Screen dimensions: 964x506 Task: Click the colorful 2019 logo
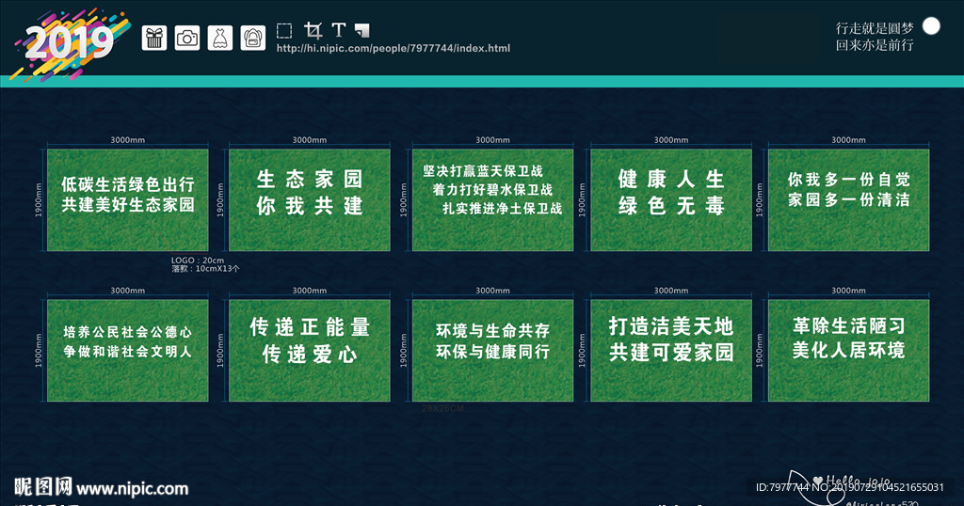(x=68, y=42)
